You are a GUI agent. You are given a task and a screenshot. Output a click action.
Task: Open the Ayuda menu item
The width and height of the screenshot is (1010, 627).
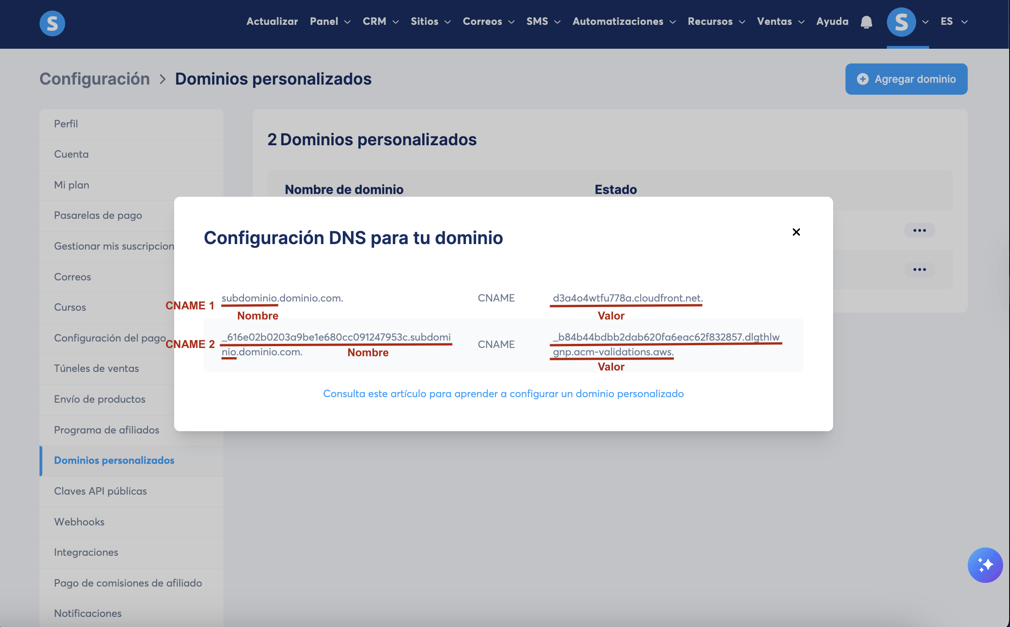click(x=832, y=22)
